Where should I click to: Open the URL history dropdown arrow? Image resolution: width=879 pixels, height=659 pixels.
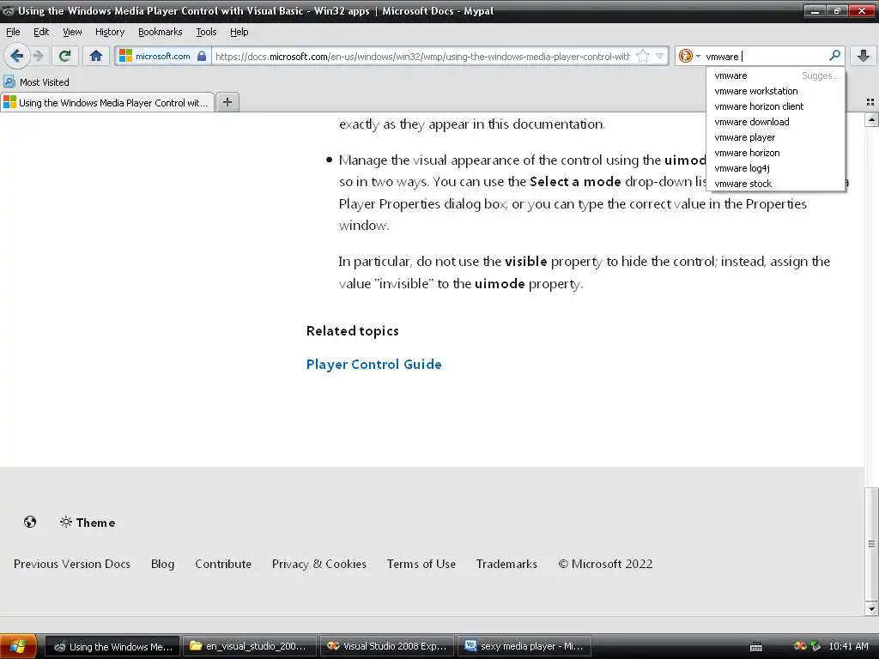click(660, 56)
